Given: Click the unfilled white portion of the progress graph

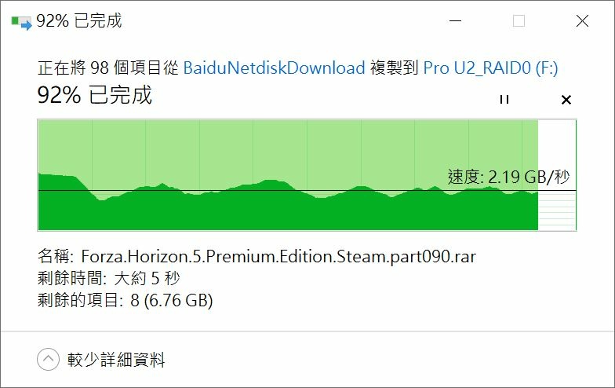Looking at the screenshot, I should click(557, 174).
